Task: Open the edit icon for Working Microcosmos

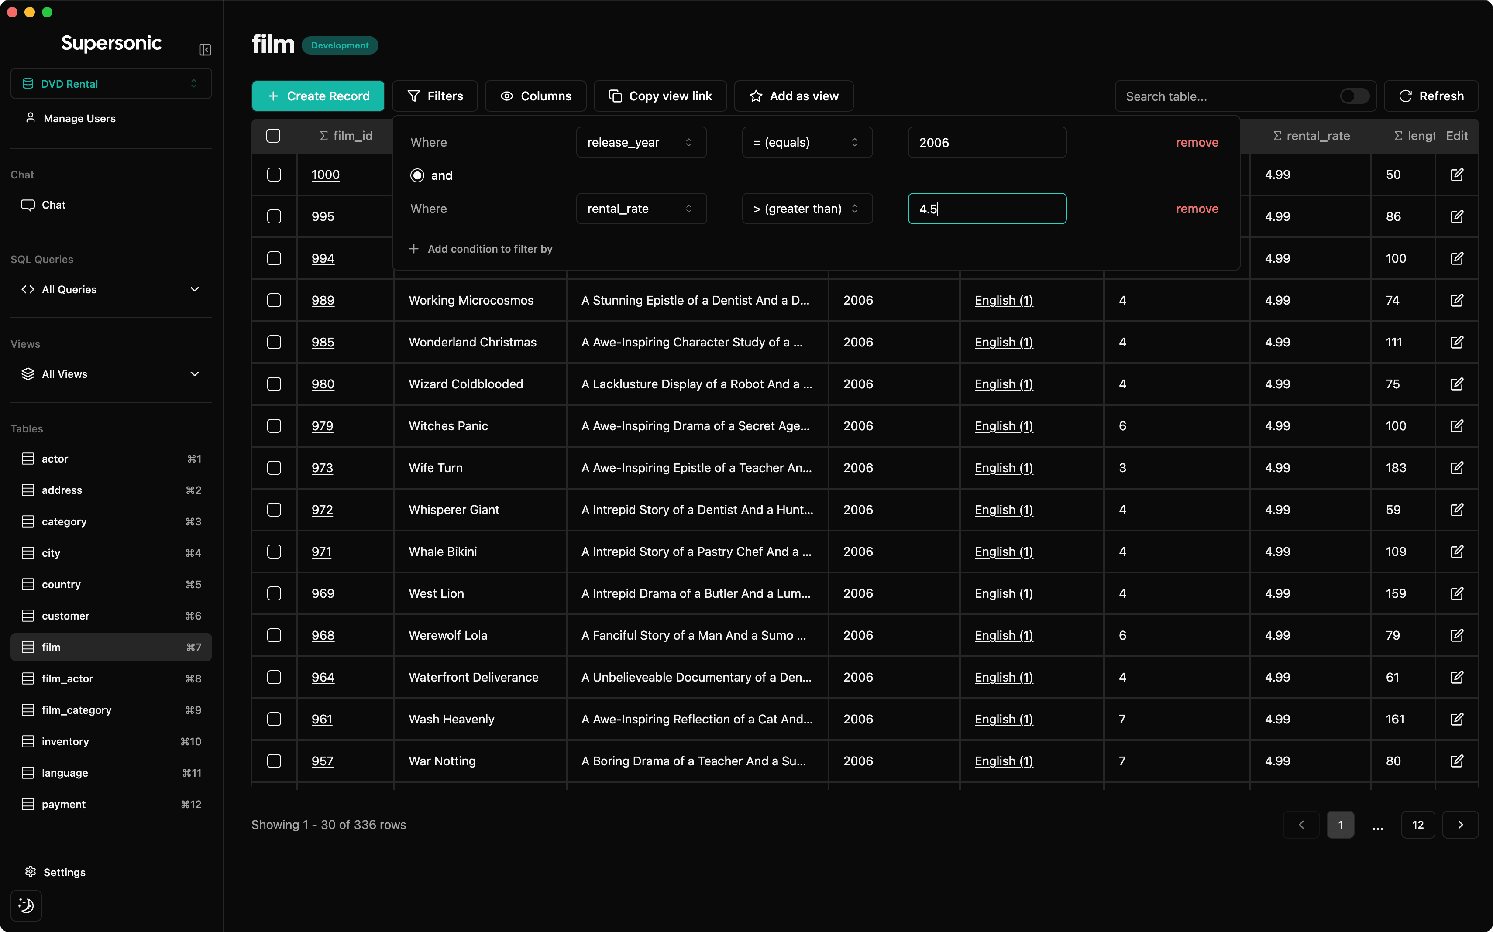Action: tap(1457, 300)
